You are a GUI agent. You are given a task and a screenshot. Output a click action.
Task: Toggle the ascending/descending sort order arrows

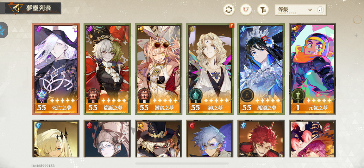(321, 10)
